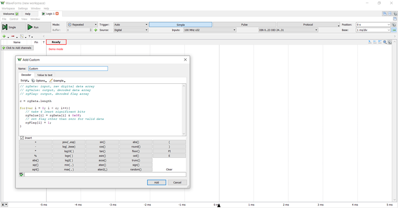Open the green plus add-channel dropdown
398x208 pixels.
pyautogui.click(x=5, y=36)
